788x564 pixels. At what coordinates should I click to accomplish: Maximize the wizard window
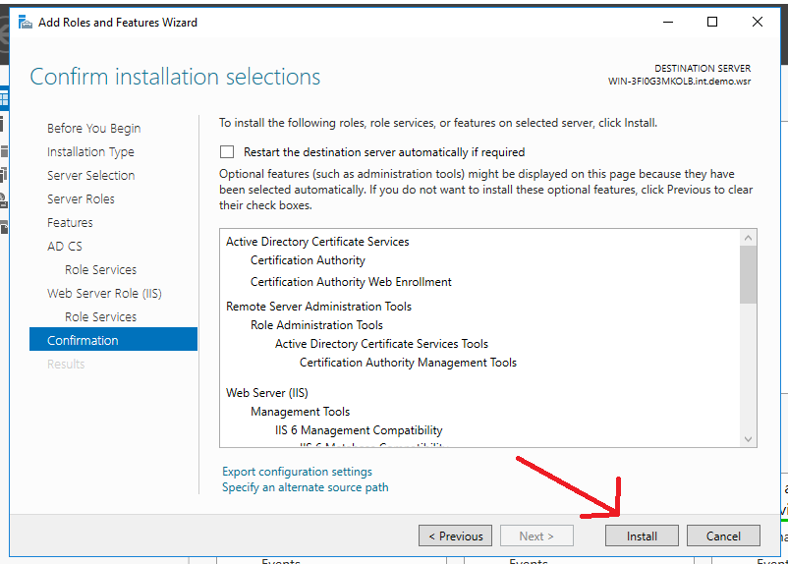point(712,23)
